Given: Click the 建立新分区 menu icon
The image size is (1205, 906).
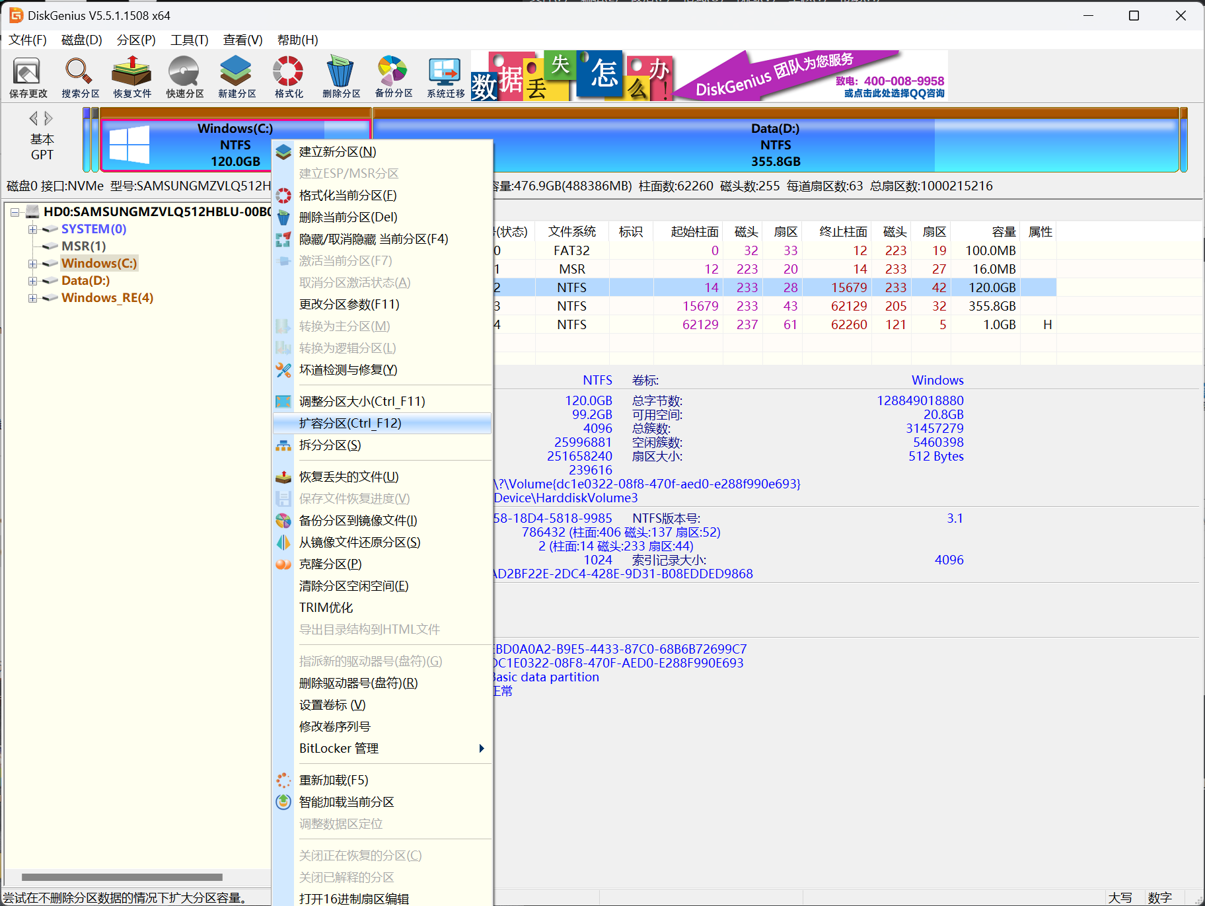Looking at the screenshot, I should pyautogui.click(x=283, y=152).
